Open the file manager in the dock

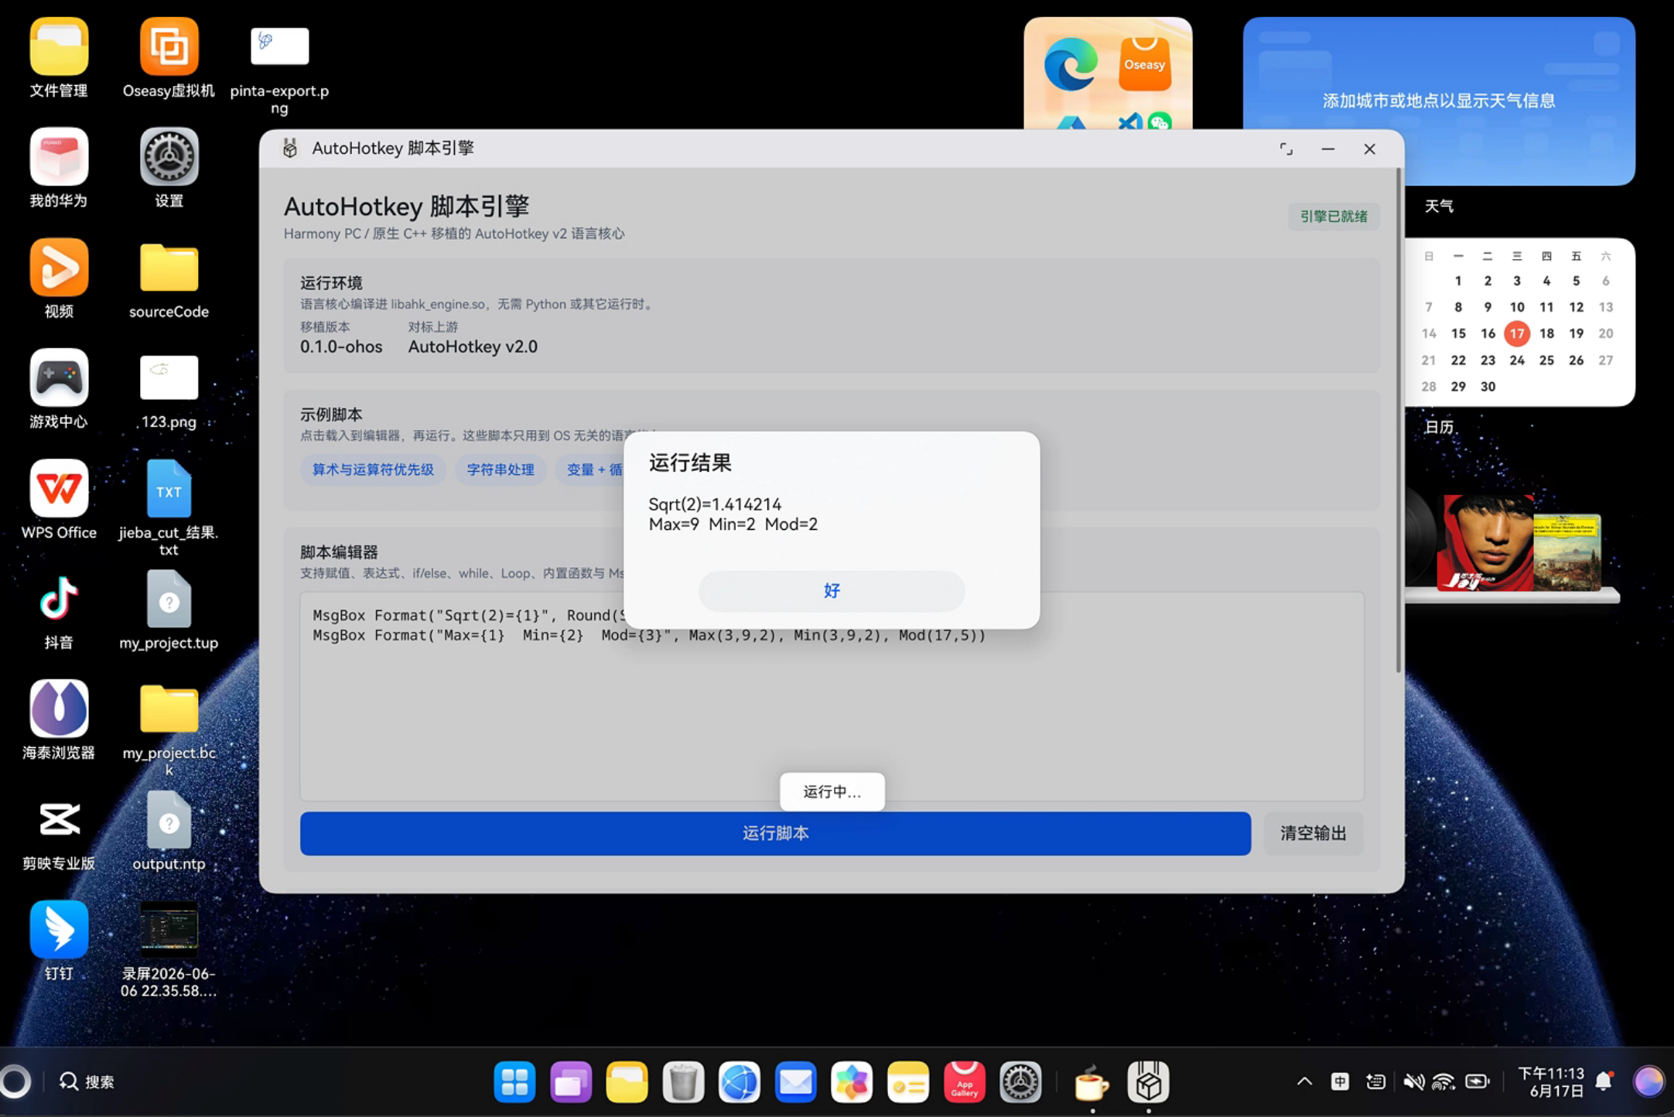[x=627, y=1081]
